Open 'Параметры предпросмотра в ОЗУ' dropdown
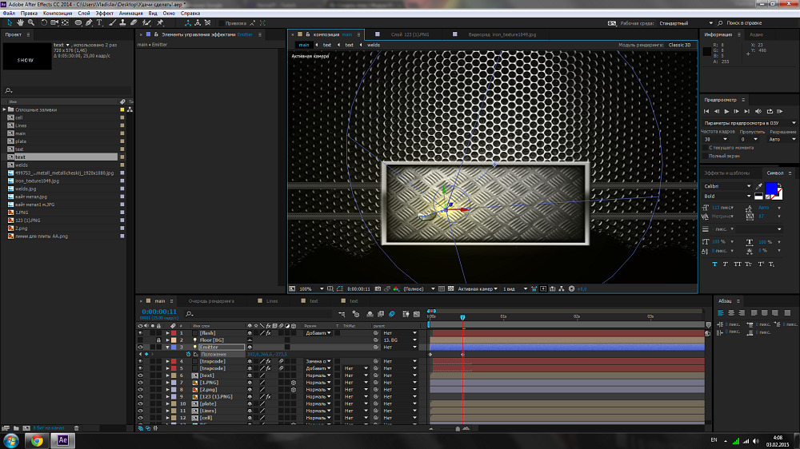 tap(750, 123)
